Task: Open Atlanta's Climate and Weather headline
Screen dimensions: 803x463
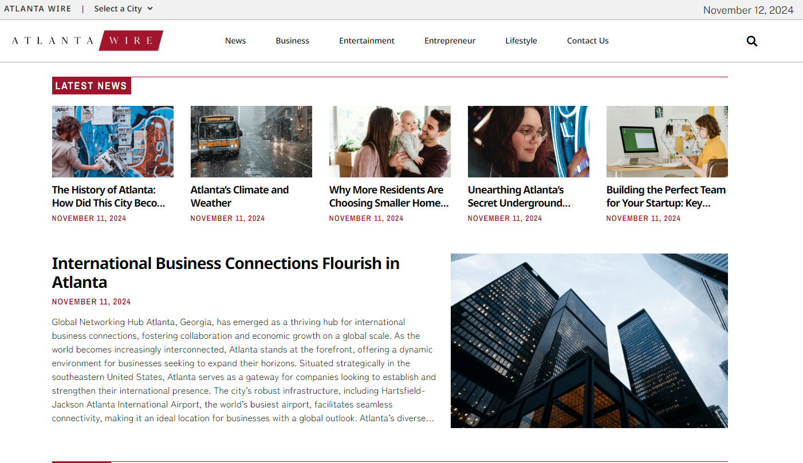Action: point(239,196)
